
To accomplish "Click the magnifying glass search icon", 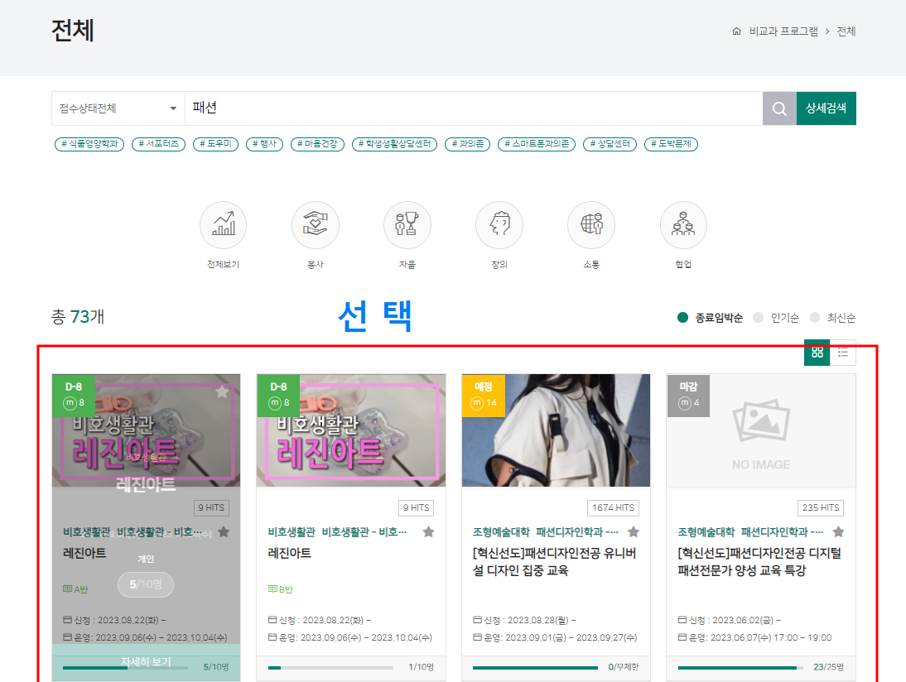I will pyautogui.click(x=779, y=108).
